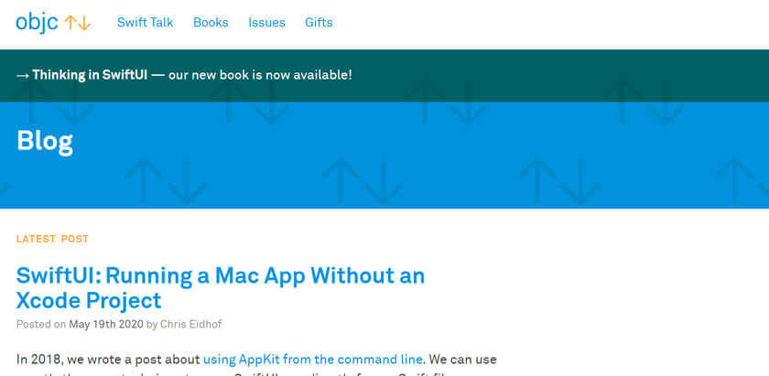Open the Swift Talk navigation link

pos(146,23)
